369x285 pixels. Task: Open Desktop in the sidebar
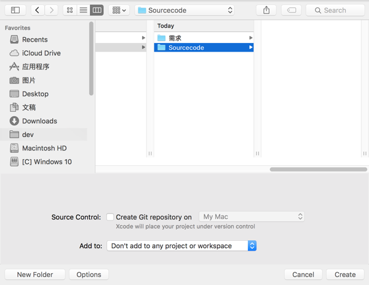click(x=29, y=94)
